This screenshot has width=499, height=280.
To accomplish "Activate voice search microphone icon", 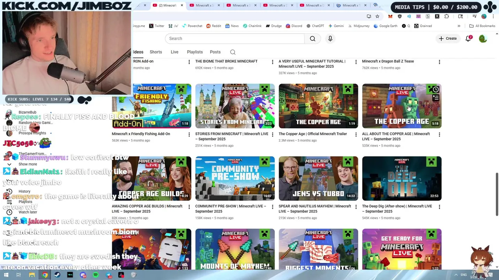I will coord(330,38).
